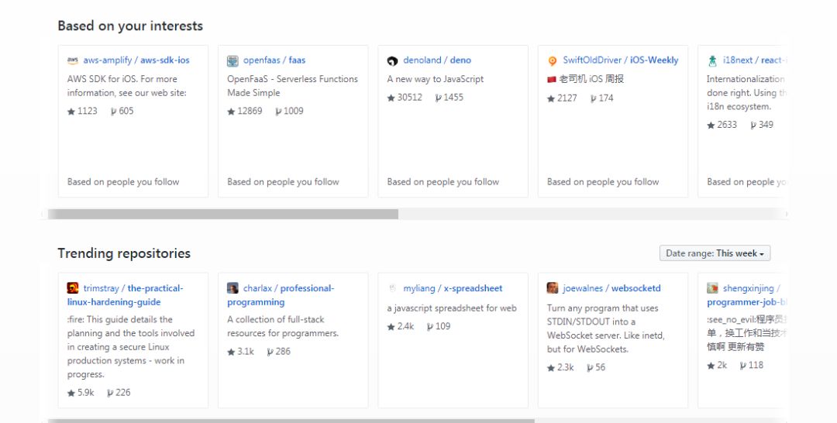Screen dimensions: 837x423
Task: Open denoland / deno repository link
Action: pos(437,60)
